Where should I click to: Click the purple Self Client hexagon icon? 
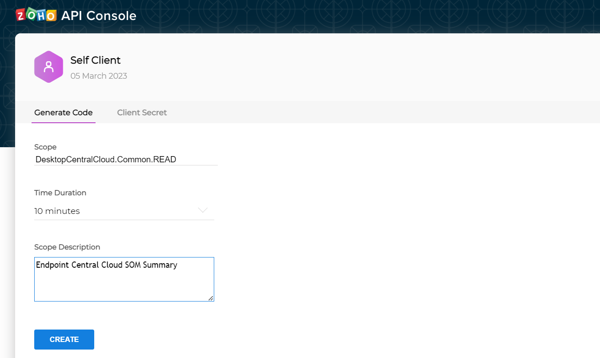coord(48,67)
